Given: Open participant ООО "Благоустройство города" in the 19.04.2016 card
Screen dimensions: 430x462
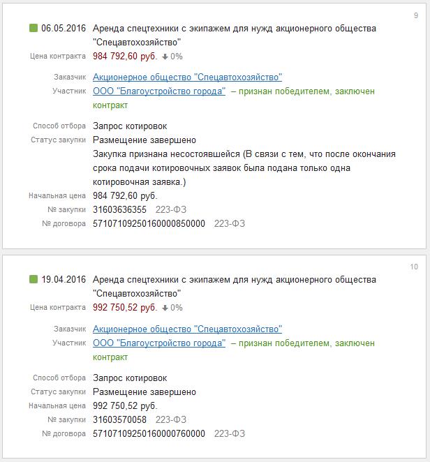Looking at the screenshot, I should click(159, 343).
